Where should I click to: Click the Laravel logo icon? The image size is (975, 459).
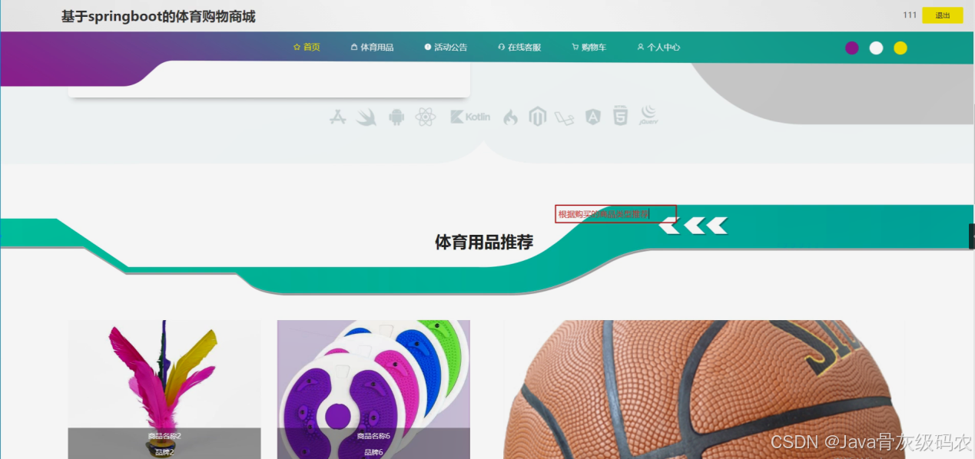pyautogui.click(x=565, y=117)
